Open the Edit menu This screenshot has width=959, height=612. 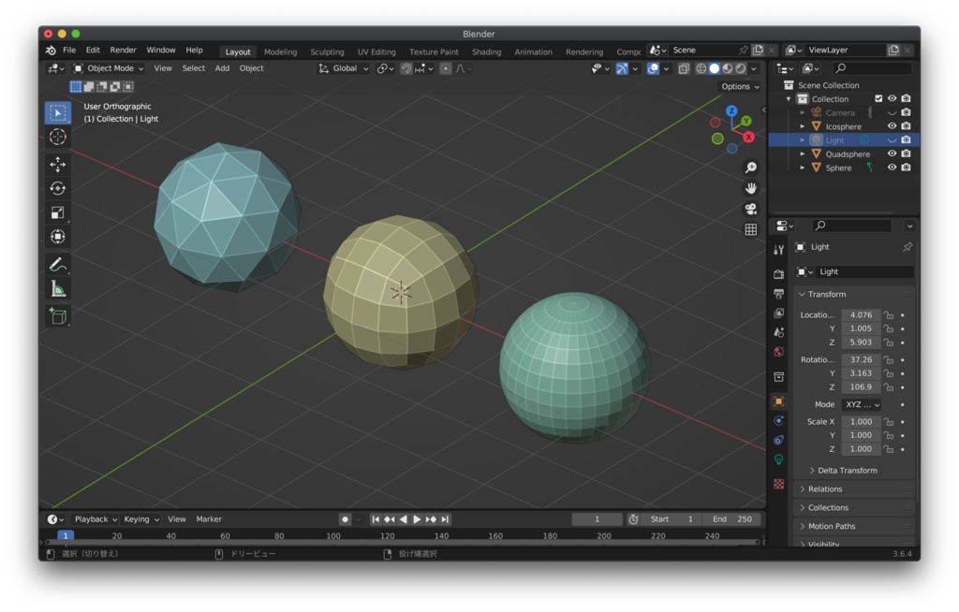pyautogui.click(x=93, y=50)
